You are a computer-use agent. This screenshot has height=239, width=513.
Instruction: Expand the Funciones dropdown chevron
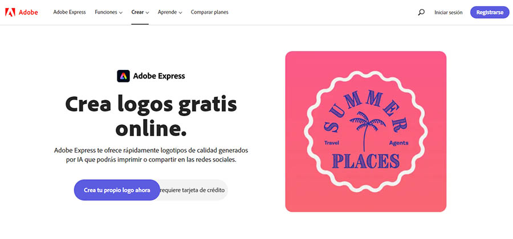tap(121, 13)
